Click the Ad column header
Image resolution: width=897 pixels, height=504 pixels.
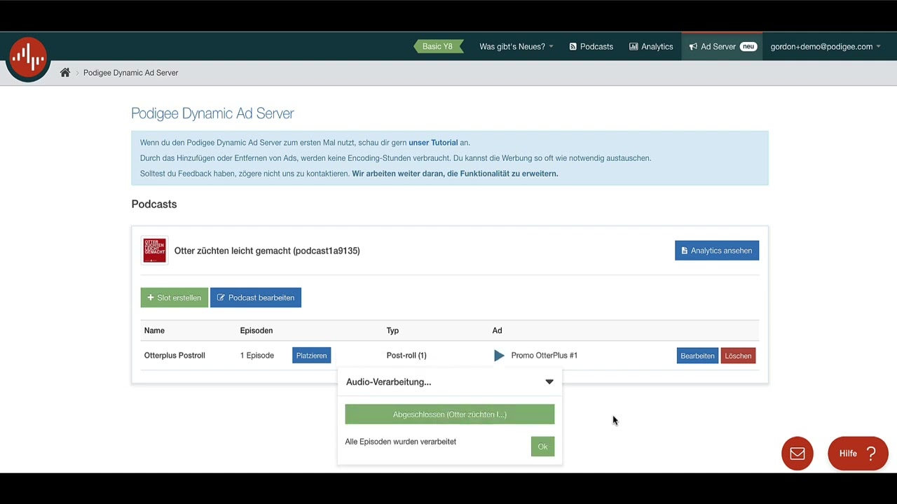497,330
